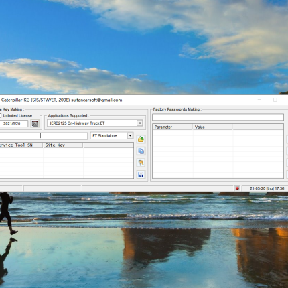Click the open folder icon button
Screen dimensions: 288x288
pos(141,139)
